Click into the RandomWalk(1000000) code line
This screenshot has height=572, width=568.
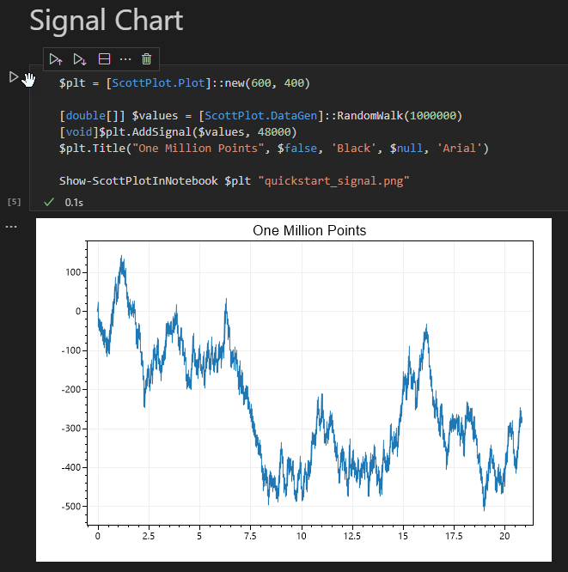[x=260, y=116]
